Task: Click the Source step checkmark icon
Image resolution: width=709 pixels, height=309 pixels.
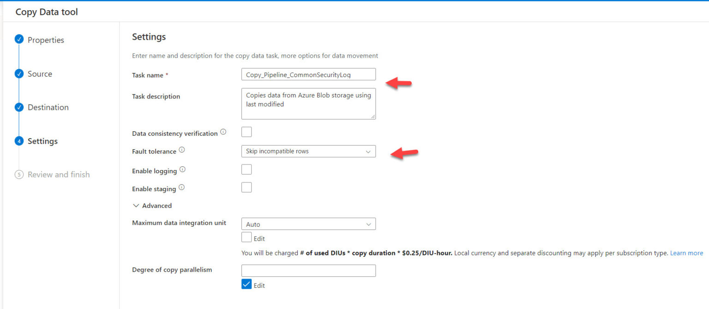Action: click(19, 73)
